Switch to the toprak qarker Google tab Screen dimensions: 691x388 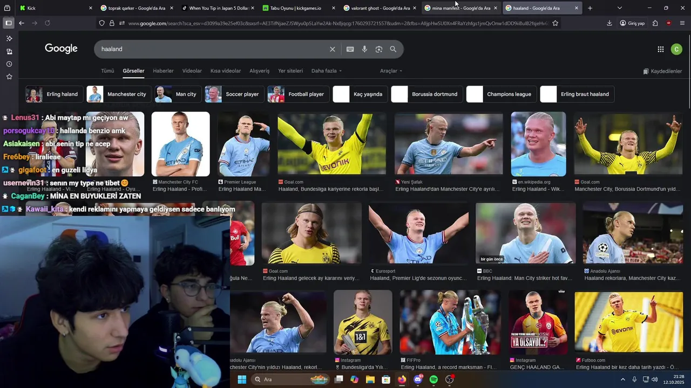coord(137,8)
